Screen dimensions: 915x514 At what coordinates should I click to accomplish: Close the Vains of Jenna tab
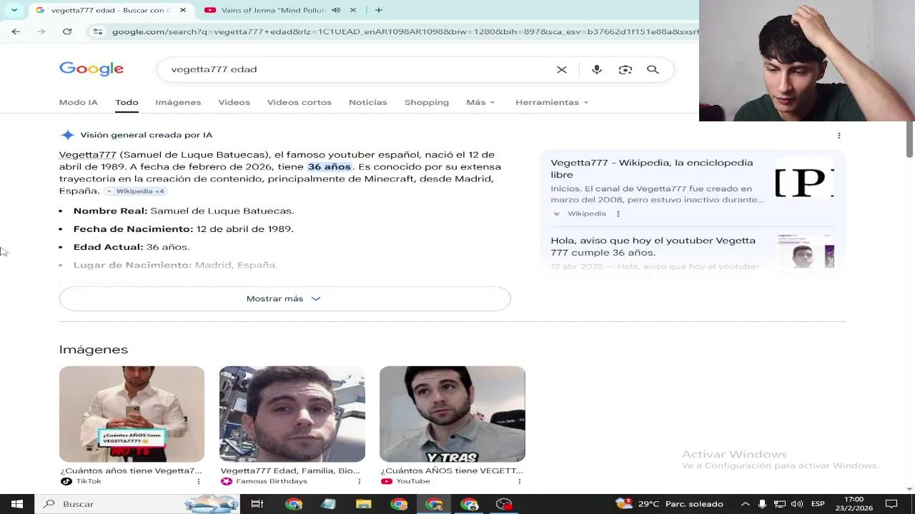[355, 10]
